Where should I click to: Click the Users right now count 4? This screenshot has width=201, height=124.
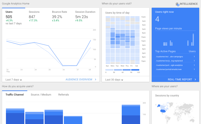point(157,19)
